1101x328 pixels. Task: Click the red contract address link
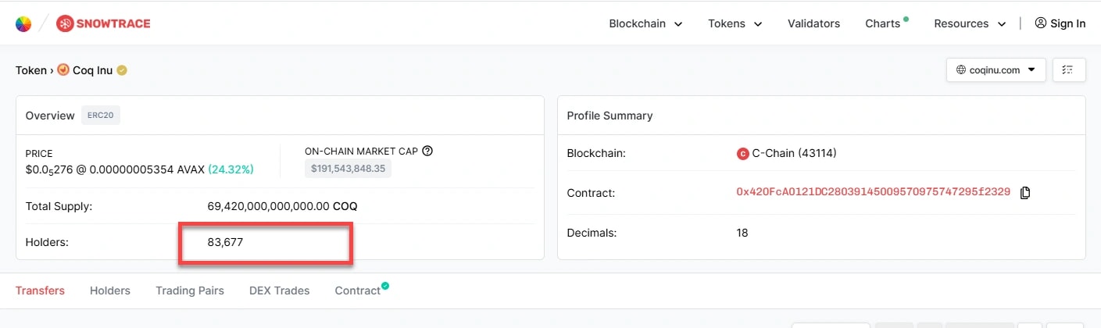point(873,192)
